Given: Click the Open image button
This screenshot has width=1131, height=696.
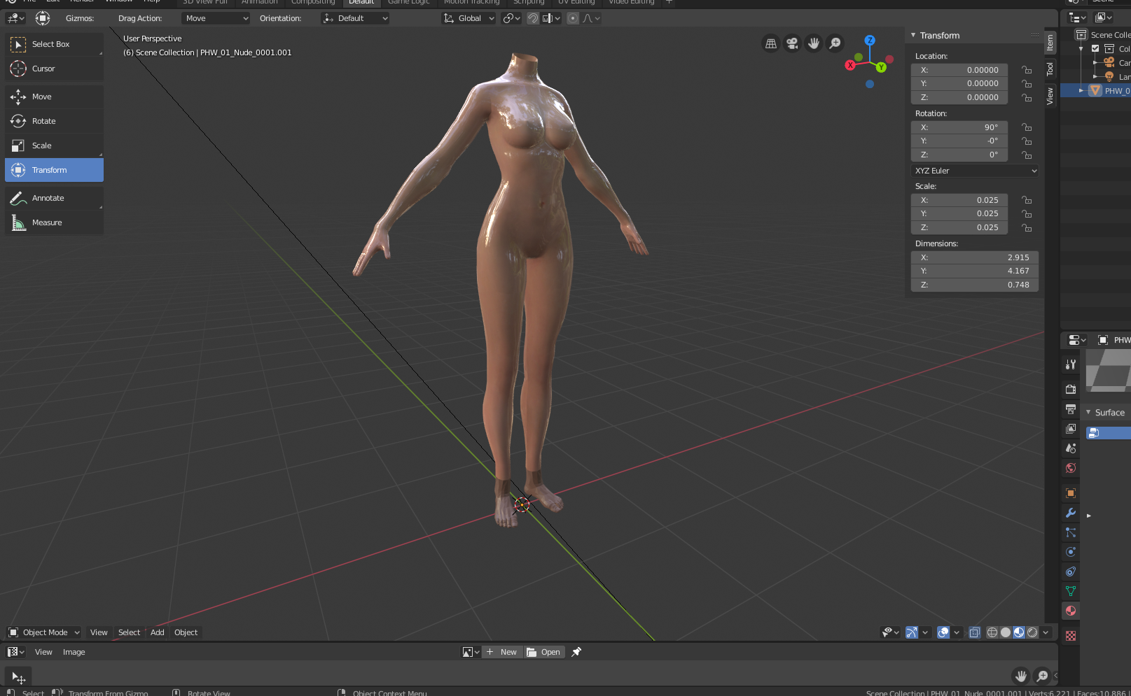Looking at the screenshot, I should (544, 652).
